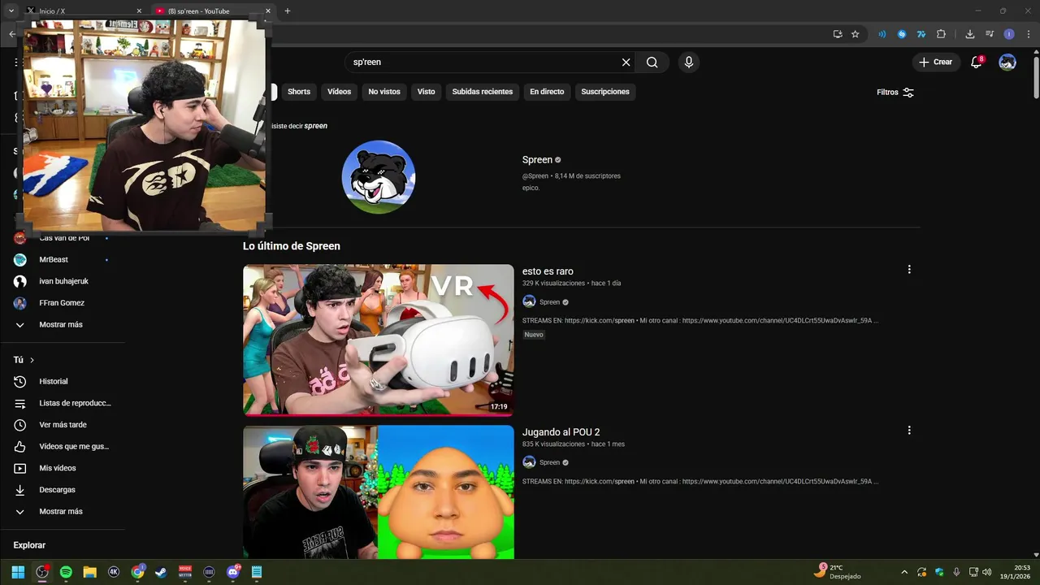
Task: Open the 7TV extension icon
Action: 921,34
